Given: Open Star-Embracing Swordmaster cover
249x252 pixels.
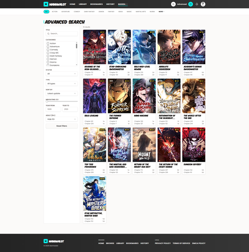Looking at the screenshot, I should point(119,47).
